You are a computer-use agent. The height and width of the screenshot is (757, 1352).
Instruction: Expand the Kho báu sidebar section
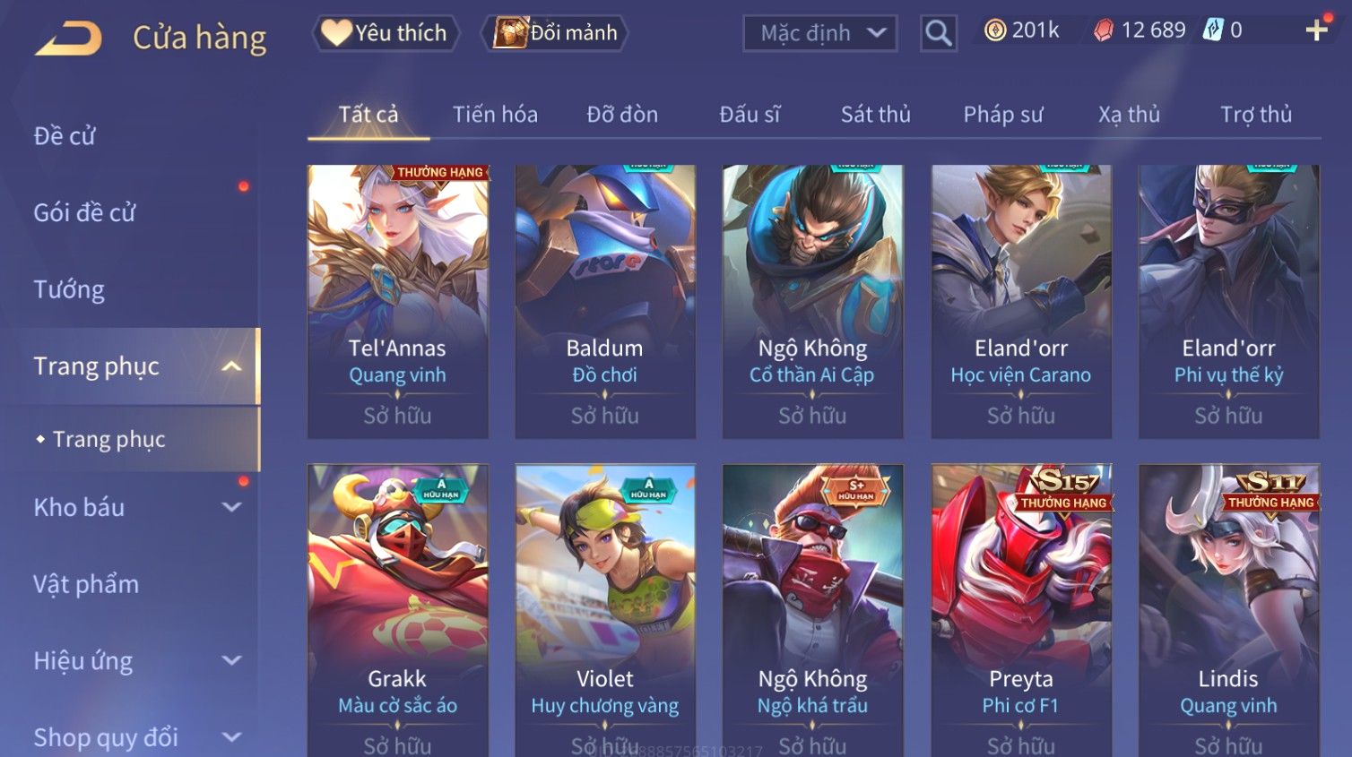[x=231, y=507]
